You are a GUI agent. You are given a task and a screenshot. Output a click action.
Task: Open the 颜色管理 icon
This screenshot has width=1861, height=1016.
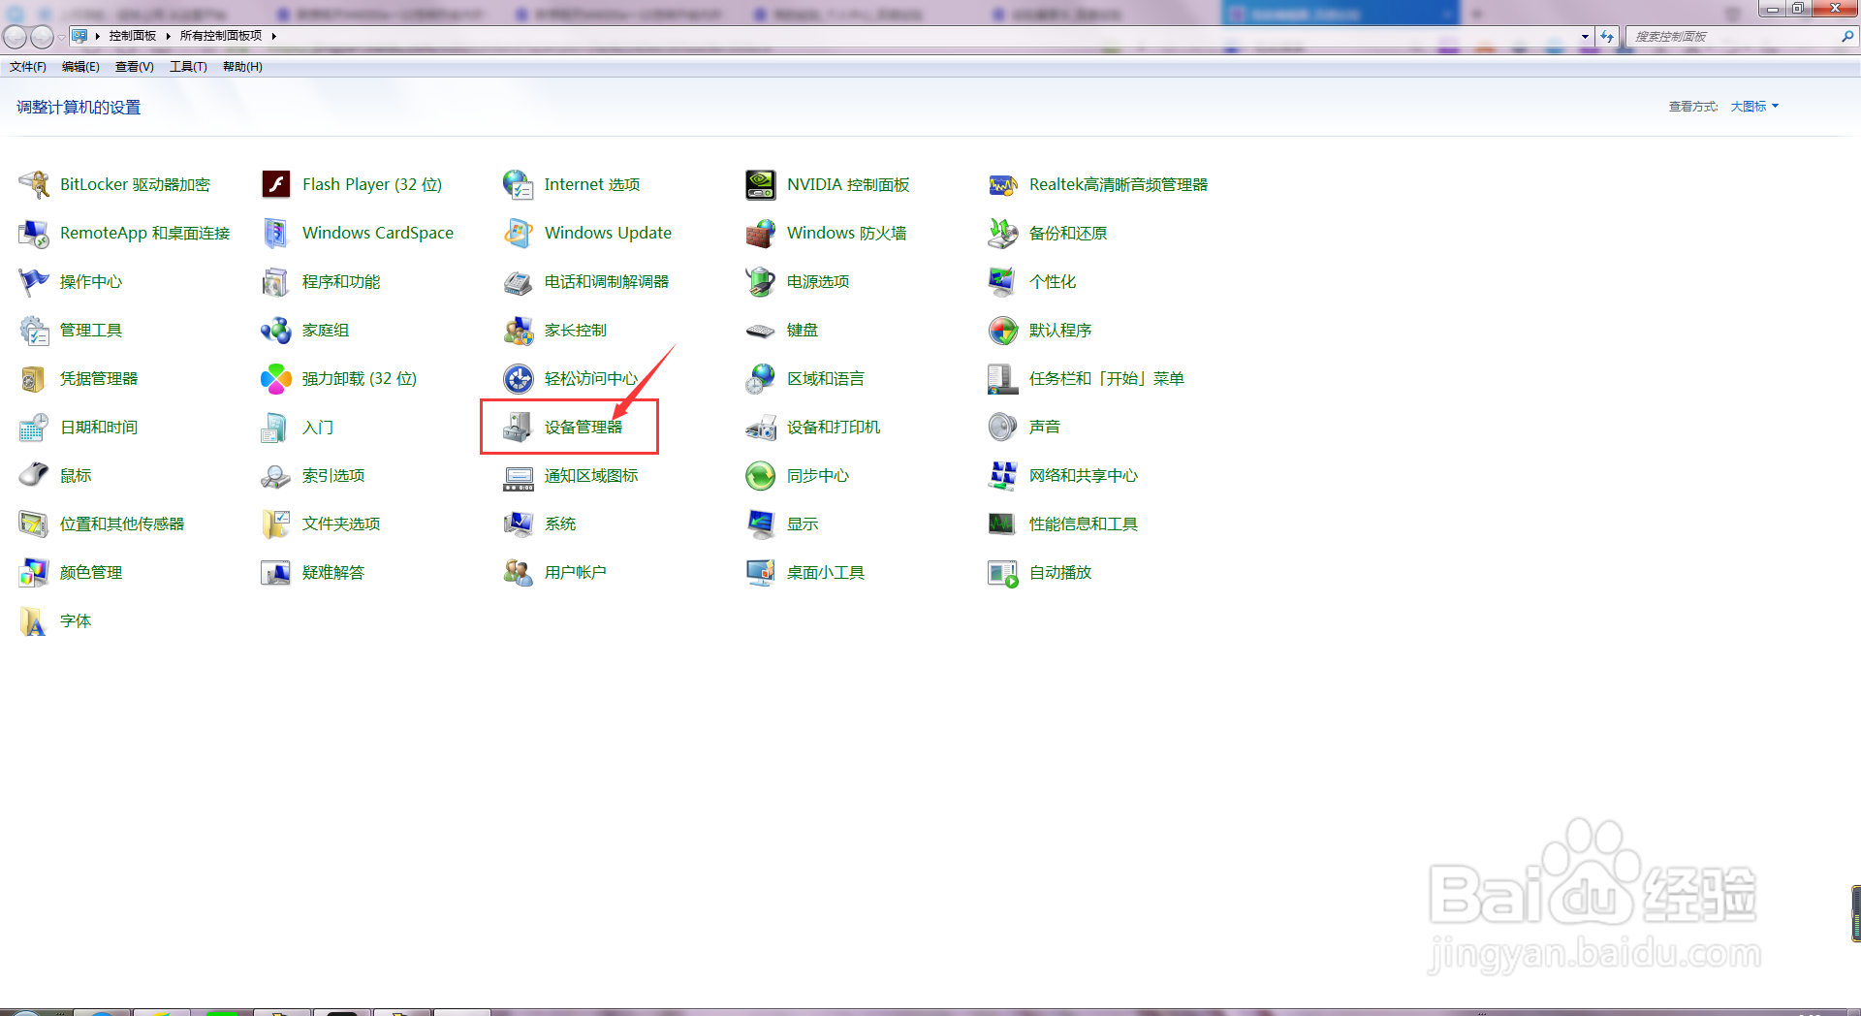click(34, 572)
